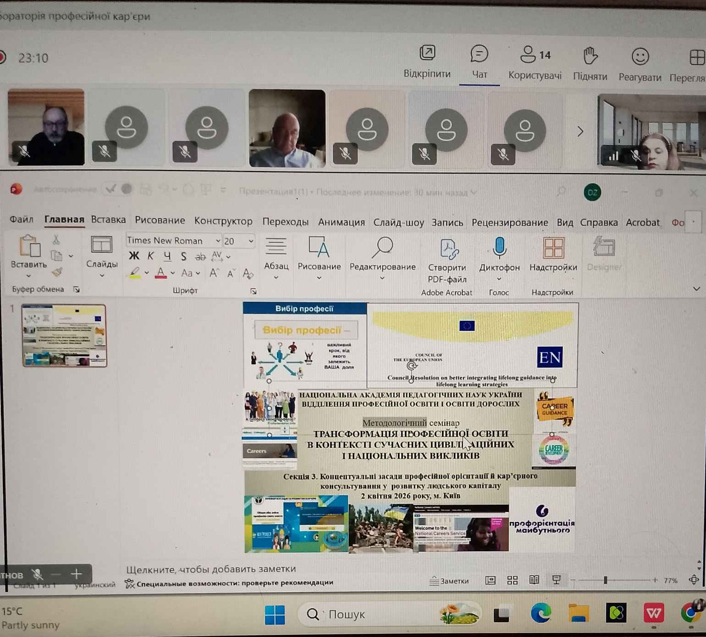This screenshot has width=706, height=637.
Task: Open the Надстройки add-ins icon
Action: (553, 248)
